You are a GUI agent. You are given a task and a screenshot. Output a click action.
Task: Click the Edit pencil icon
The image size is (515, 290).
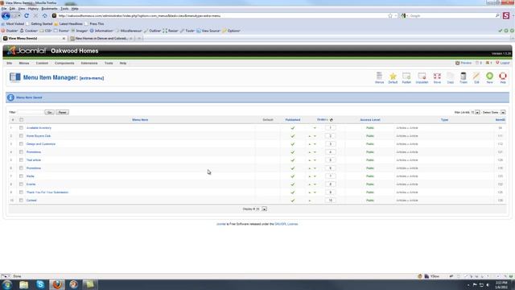point(476,77)
